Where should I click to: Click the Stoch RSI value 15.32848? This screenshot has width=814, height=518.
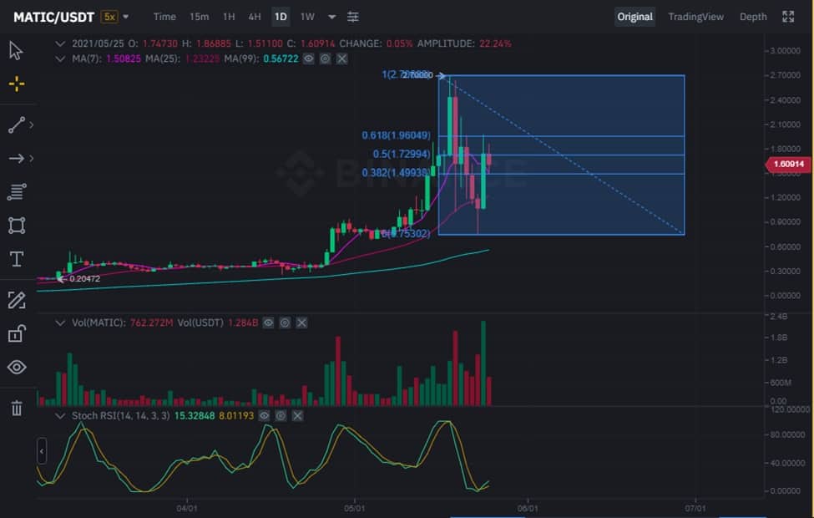click(195, 415)
